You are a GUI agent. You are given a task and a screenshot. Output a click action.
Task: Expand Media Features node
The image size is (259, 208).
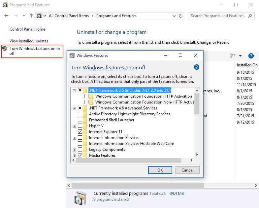point(74,156)
